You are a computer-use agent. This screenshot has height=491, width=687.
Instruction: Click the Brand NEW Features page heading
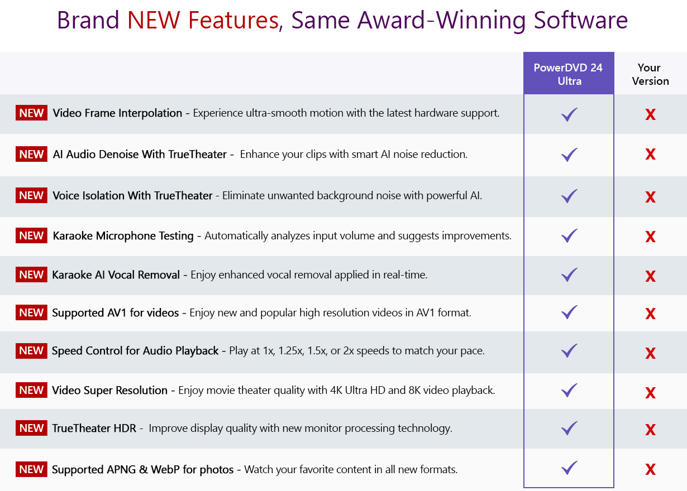pyautogui.click(x=342, y=21)
